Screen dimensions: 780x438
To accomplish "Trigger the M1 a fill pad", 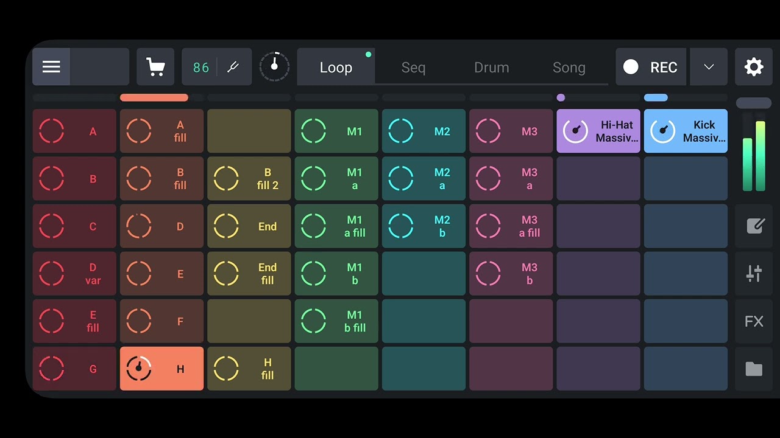I will 336,226.
